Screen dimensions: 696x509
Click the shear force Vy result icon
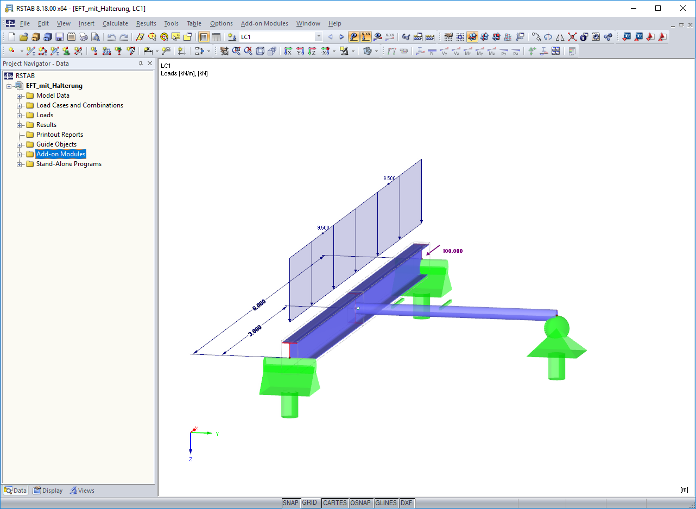(x=444, y=51)
